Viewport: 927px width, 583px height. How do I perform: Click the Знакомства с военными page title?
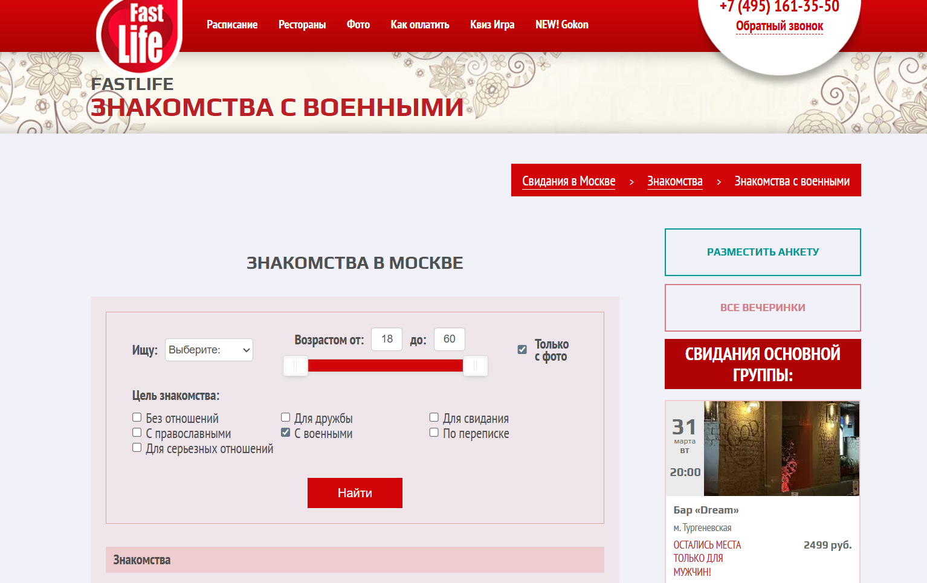point(277,108)
